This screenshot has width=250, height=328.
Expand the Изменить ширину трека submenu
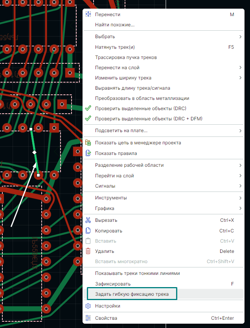[x=240, y=78]
